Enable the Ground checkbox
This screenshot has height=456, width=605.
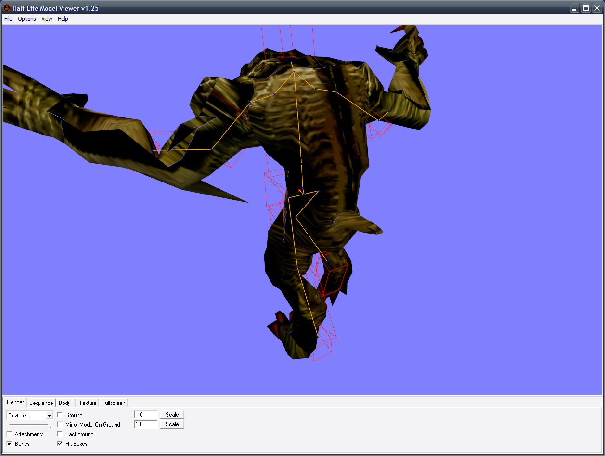pyautogui.click(x=60, y=415)
